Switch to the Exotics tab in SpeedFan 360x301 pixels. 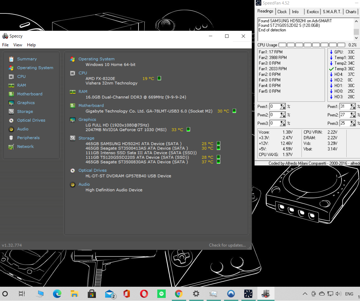pos(313,12)
